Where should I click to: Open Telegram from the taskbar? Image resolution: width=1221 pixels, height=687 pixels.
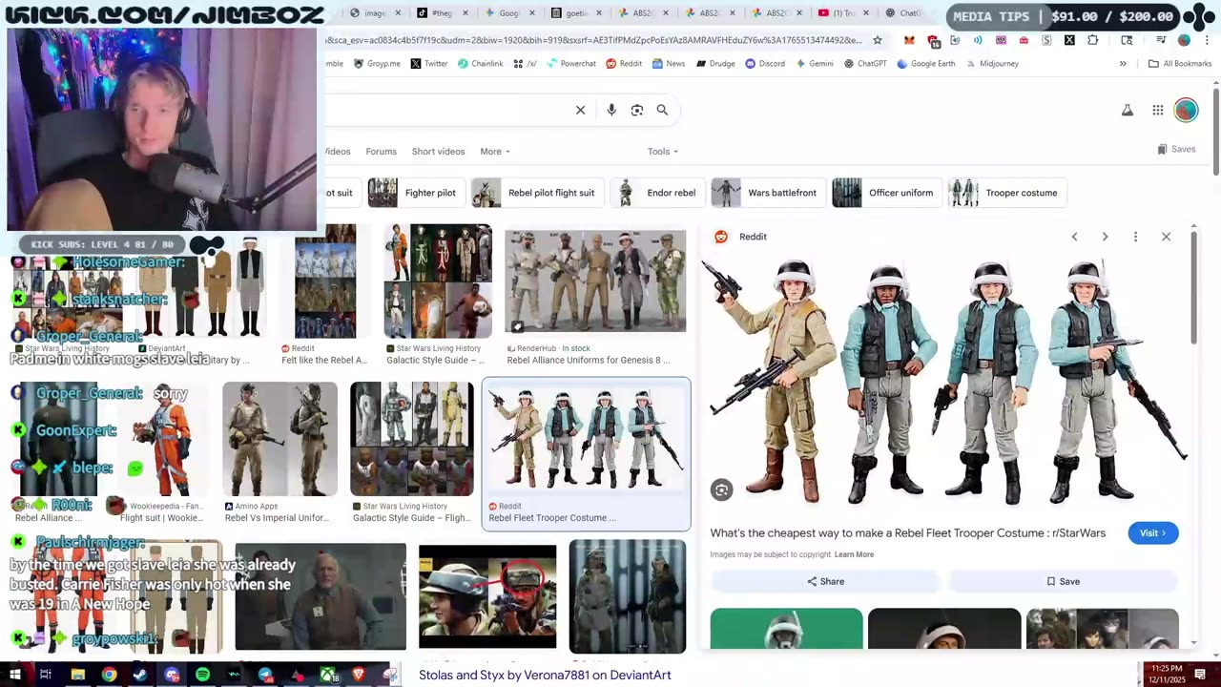[x=265, y=675]
